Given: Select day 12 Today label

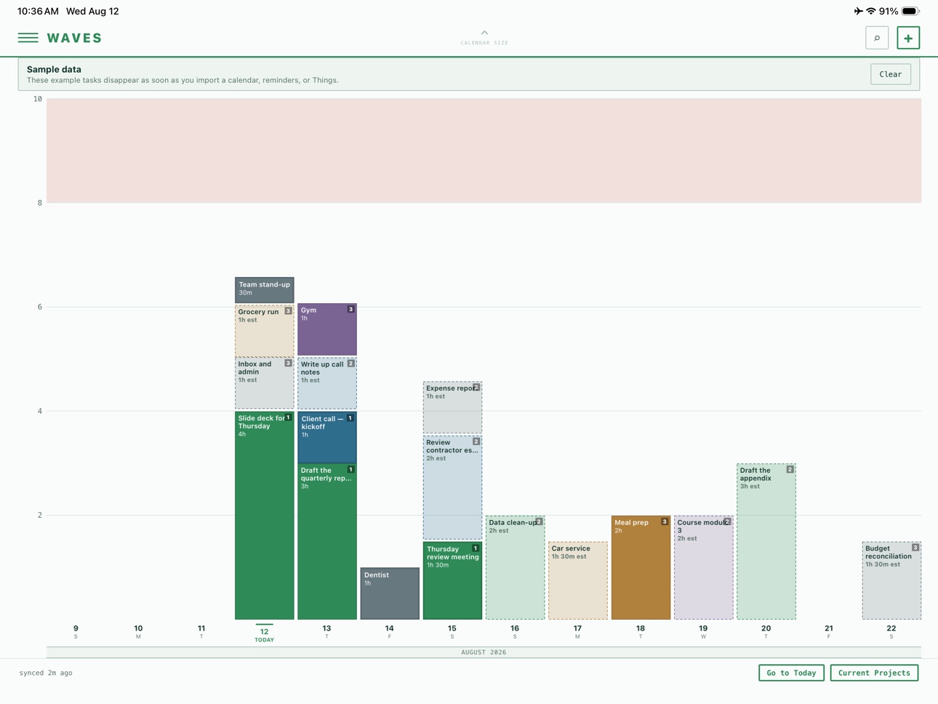Looking at the screenshot, I should [264, 633].
